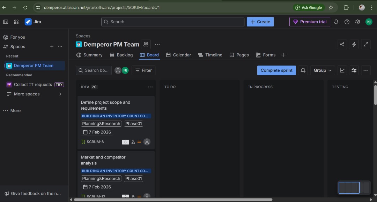Enter full screen with the expand icon
This screenshot has height=202, width=377.
366,44
